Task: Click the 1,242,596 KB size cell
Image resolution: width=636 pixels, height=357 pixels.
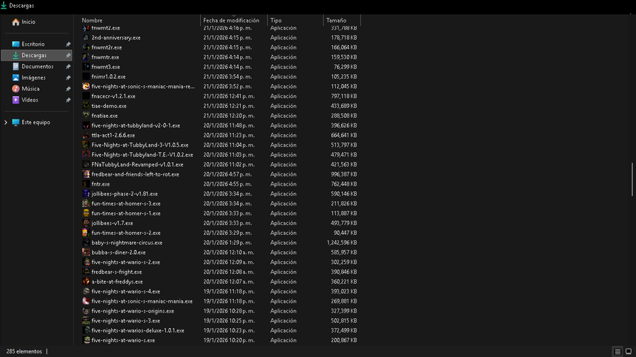Action: [342, 243]
